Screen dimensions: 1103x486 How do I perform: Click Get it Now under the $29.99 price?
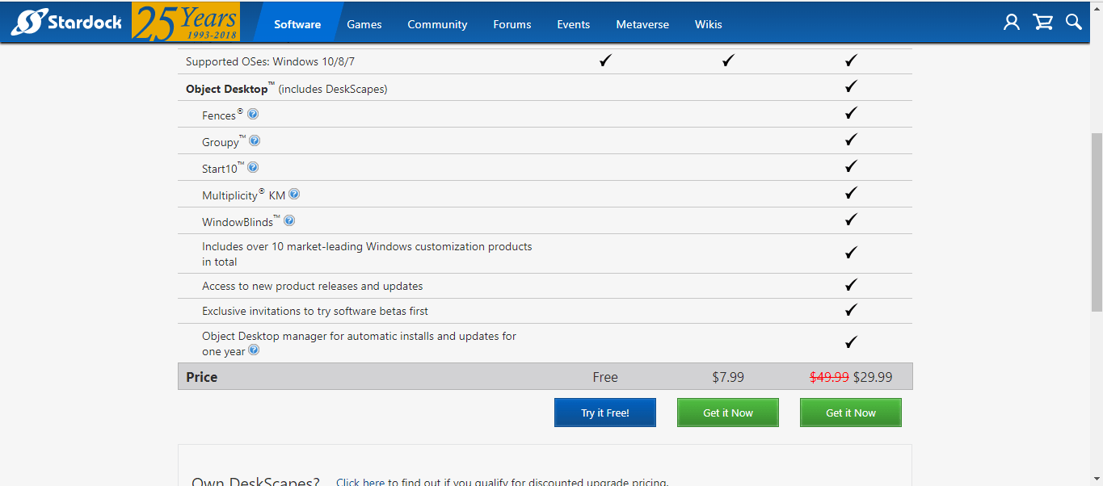click(851, 413)
